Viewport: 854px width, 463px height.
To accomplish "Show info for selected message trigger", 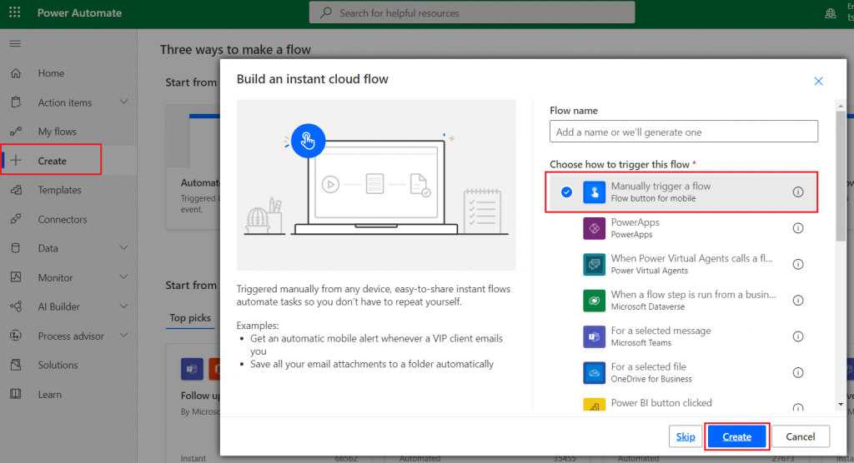I will 798,336.
